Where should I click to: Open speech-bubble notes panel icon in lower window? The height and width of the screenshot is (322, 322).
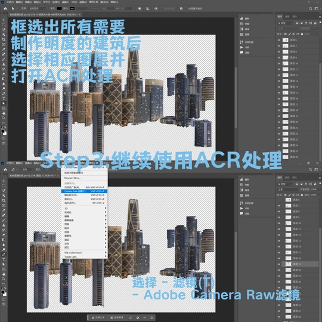[241, 213]
